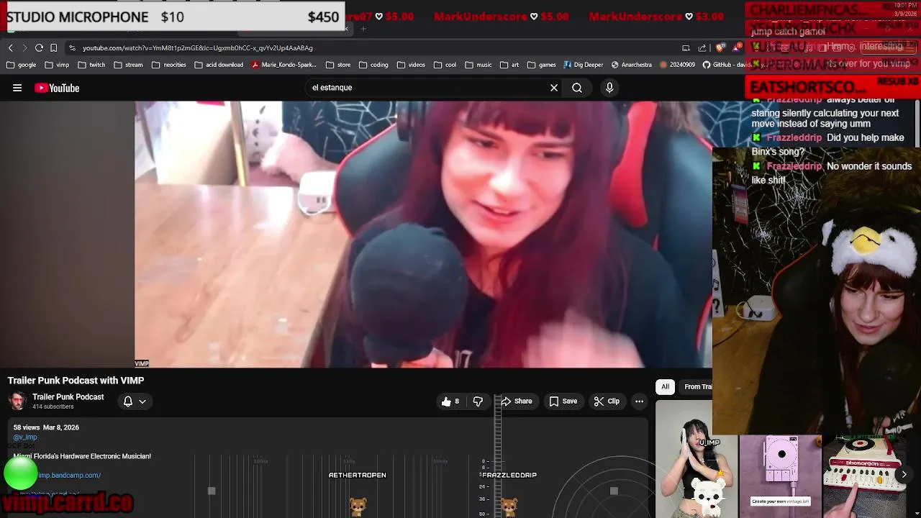
Task: Expand the vimp bookmarks folder
Action: click(x=57, y=65)
